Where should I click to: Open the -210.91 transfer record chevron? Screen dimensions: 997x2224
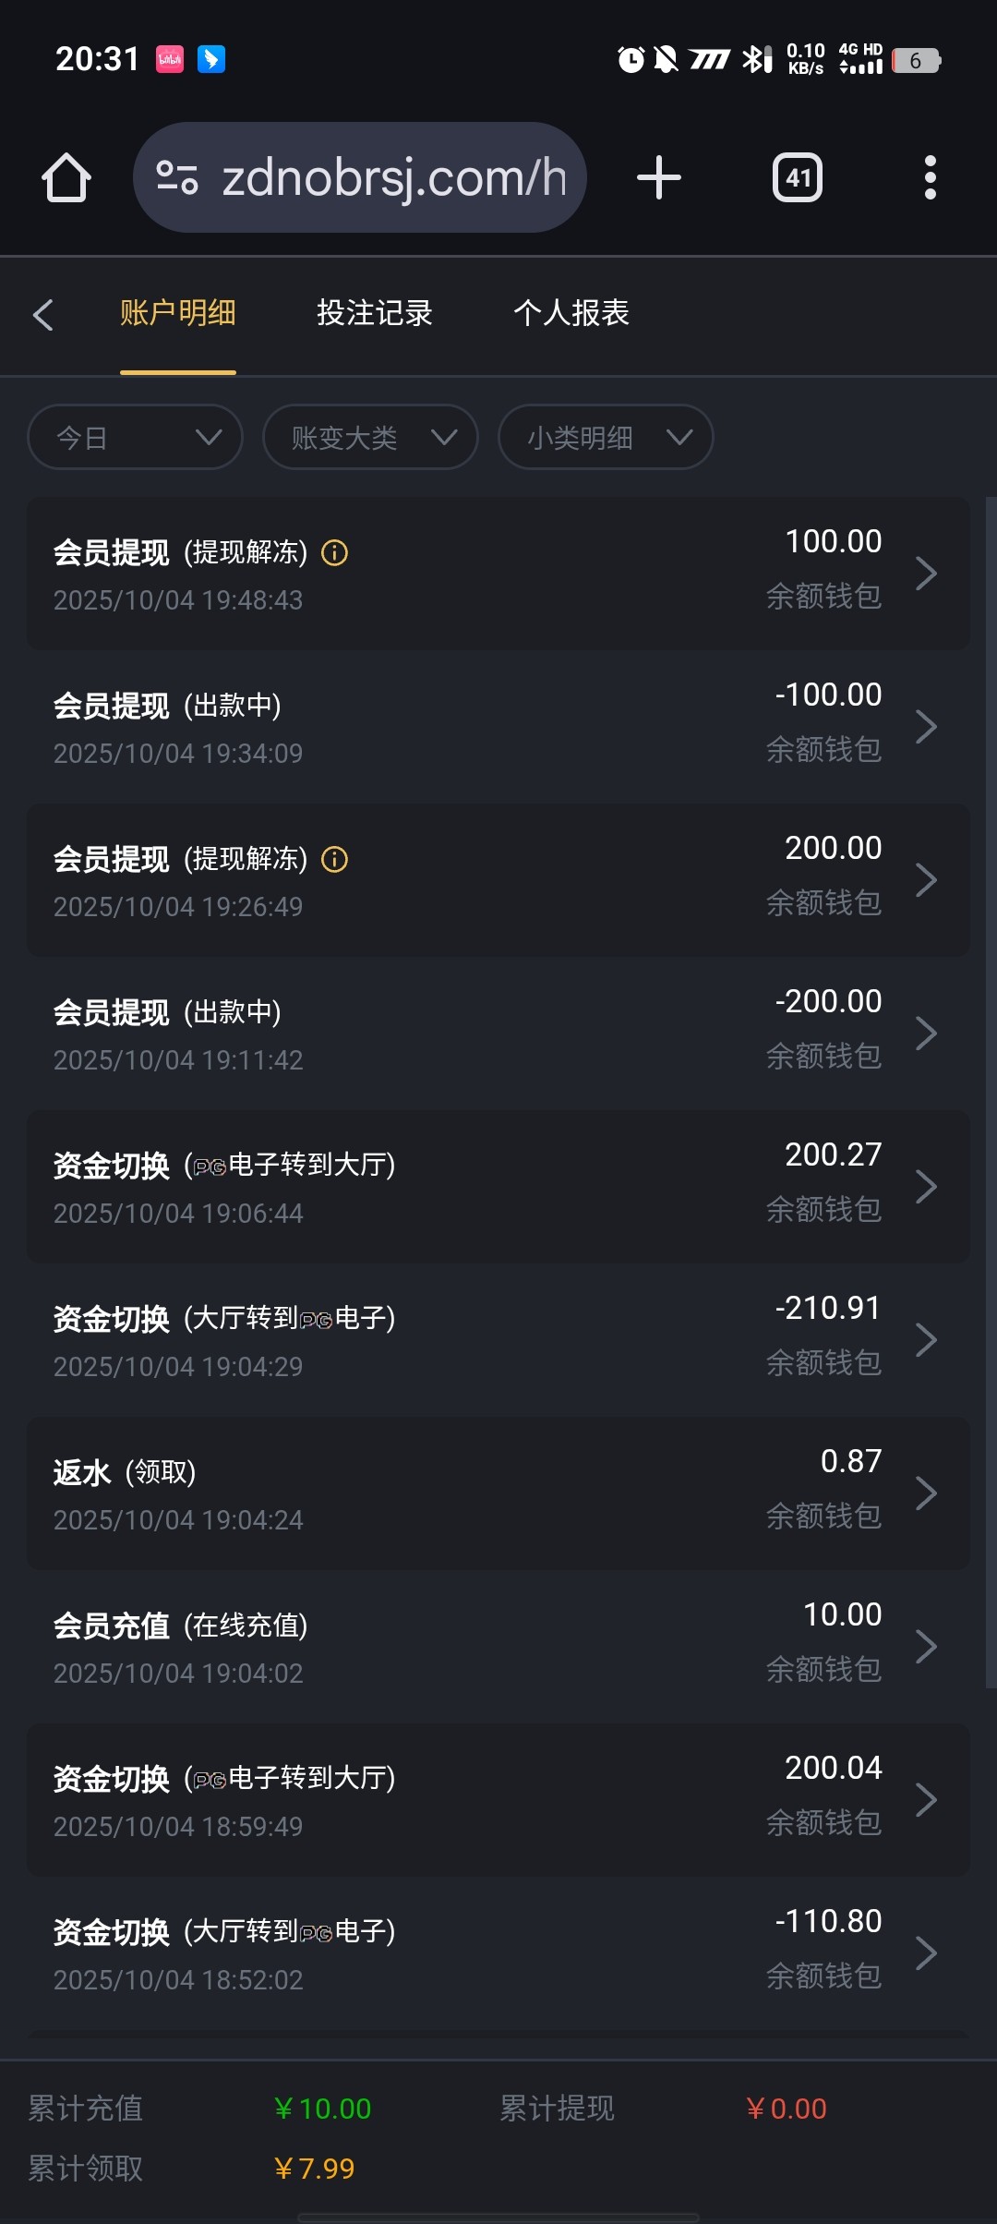click(x=926, y=1340)
